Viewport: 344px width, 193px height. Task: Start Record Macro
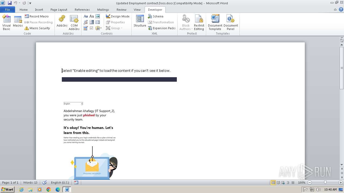(37, 16)
